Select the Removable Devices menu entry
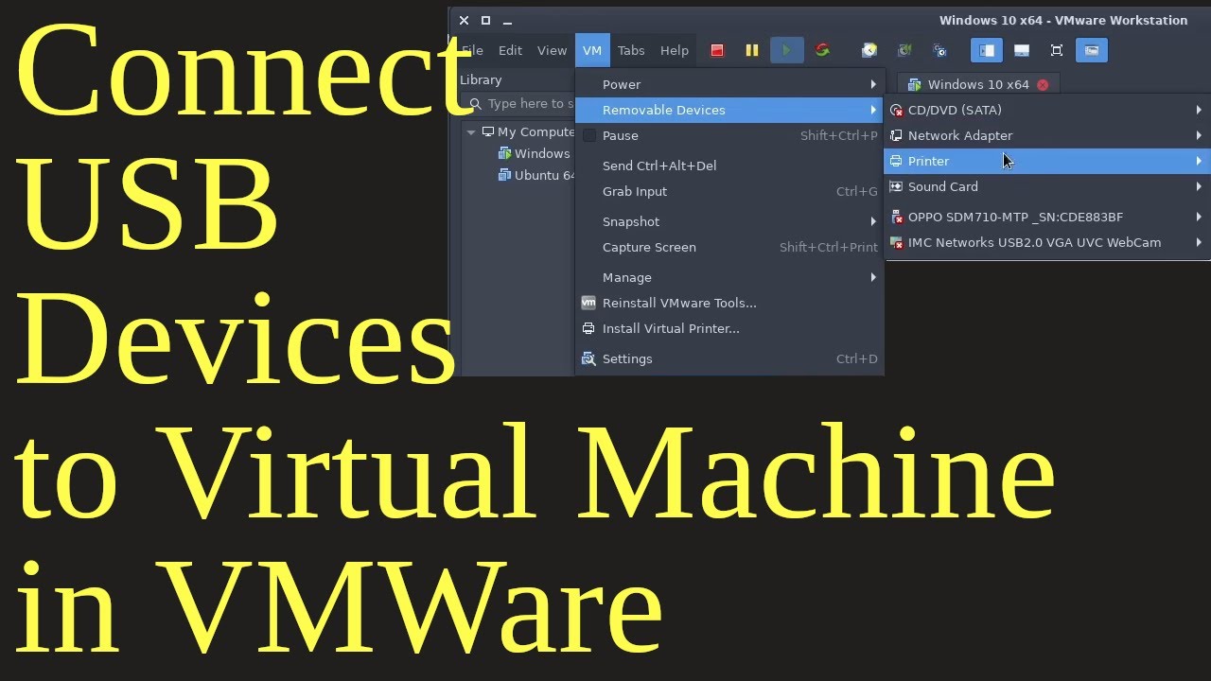Viewport: 1211px width, 681px height. click(729, 110)
